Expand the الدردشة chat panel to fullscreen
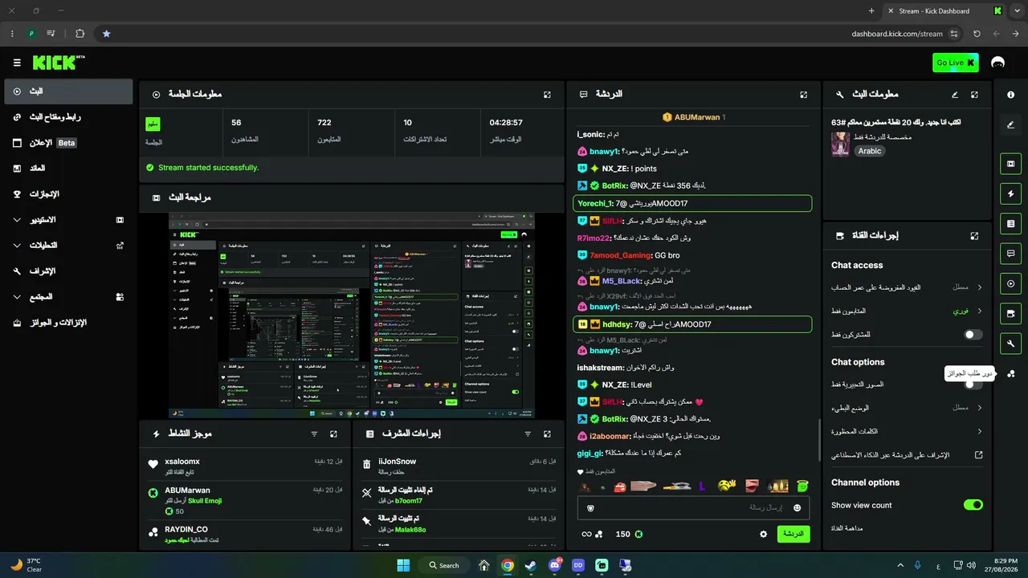 [803, 95]
